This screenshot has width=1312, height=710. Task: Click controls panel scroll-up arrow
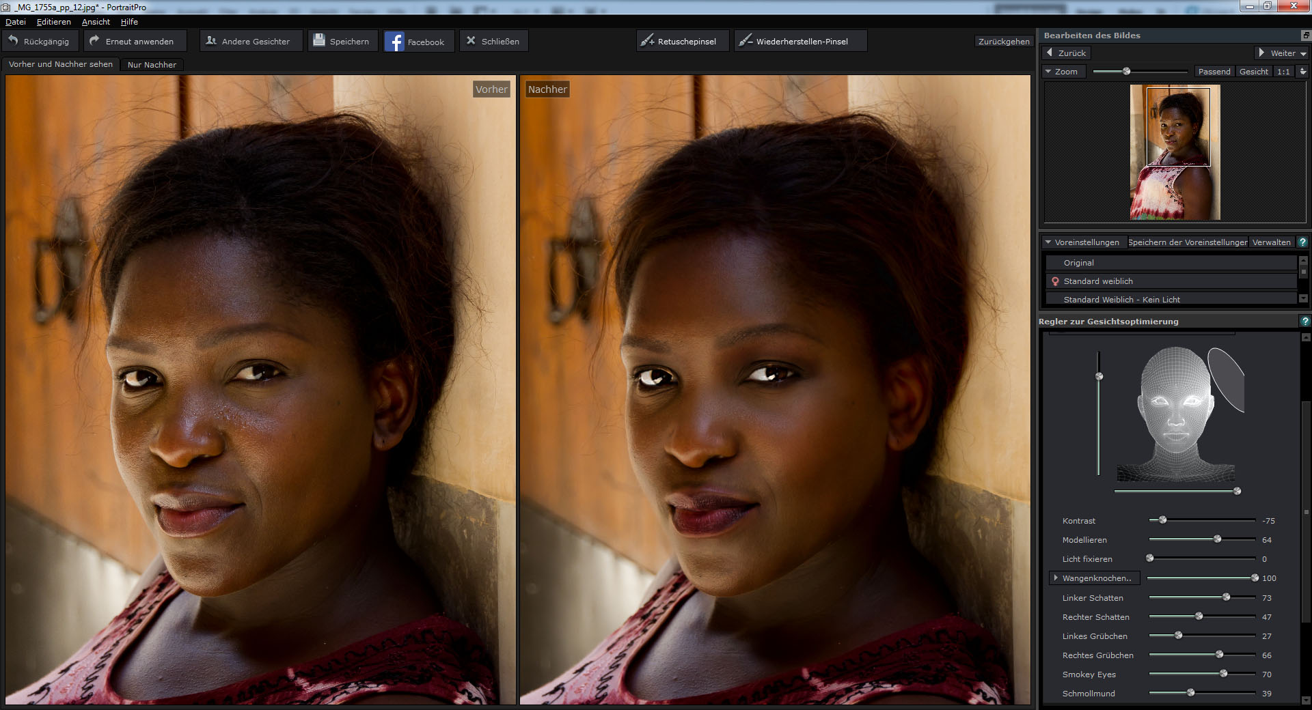(x=1307, y=337)
